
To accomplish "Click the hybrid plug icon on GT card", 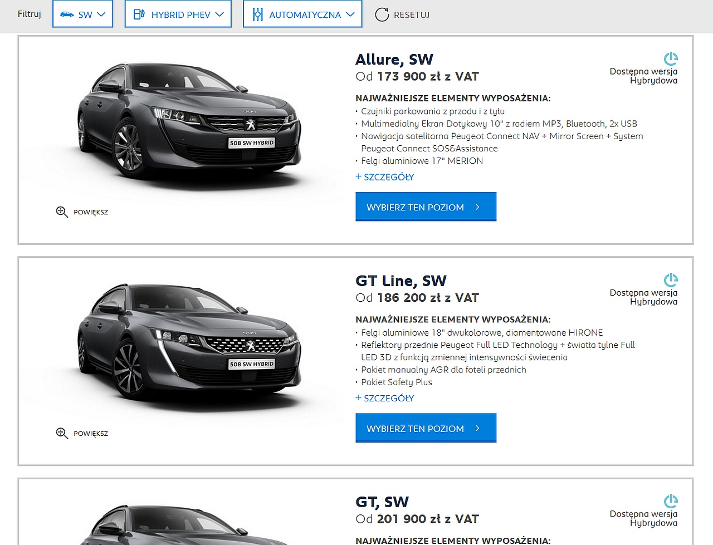I will 671,500.
